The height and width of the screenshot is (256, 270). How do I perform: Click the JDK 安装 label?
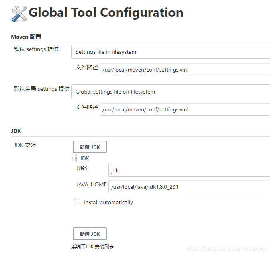coord(25,145)
